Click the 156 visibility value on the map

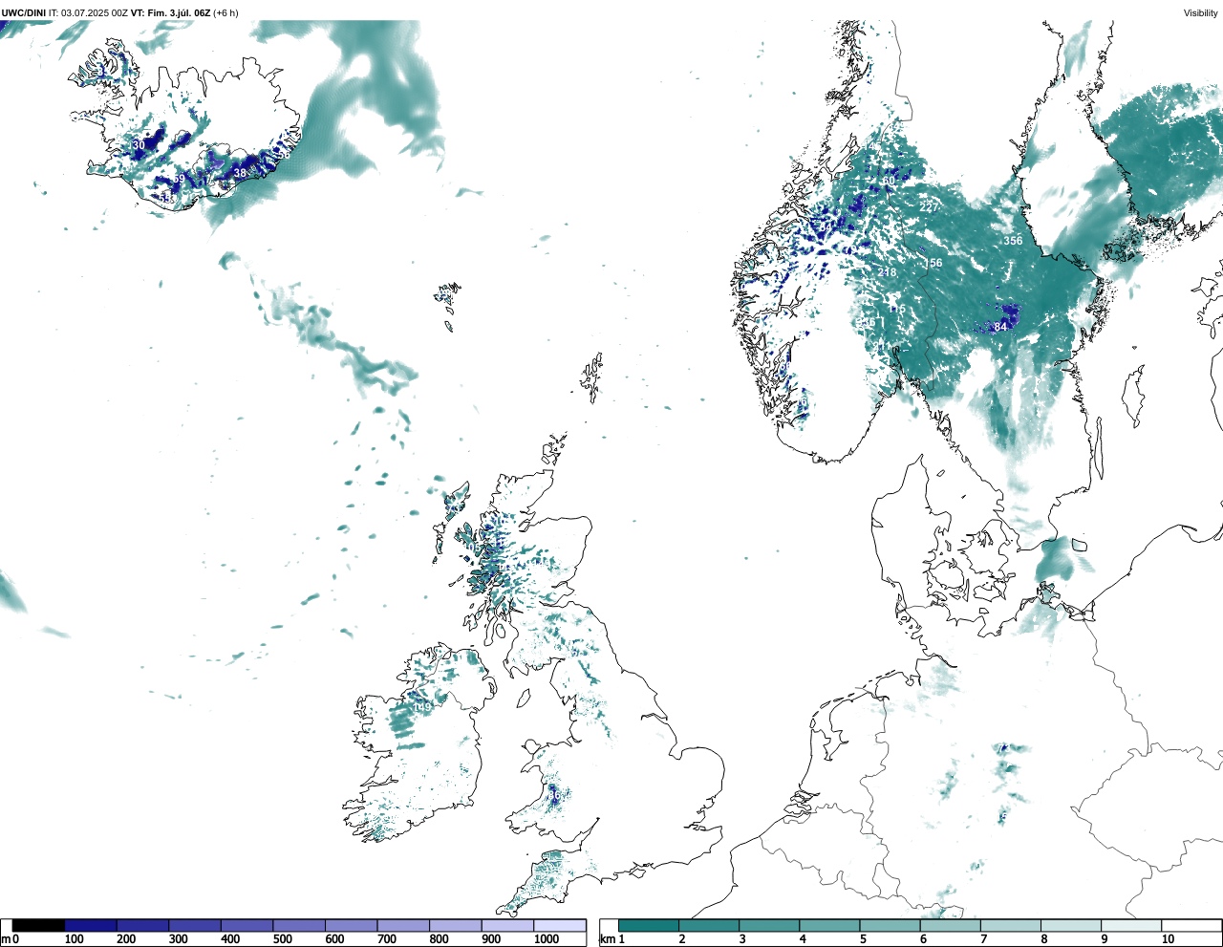tap(933, 263)
